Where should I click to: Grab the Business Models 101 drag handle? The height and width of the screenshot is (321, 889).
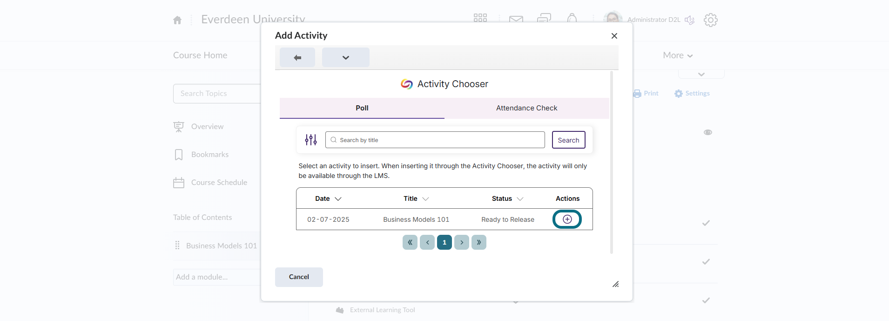tap(177, 245)
